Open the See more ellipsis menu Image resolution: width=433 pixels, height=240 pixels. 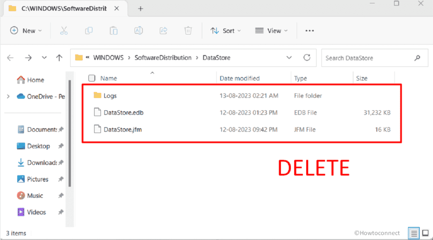coord(310,30)
